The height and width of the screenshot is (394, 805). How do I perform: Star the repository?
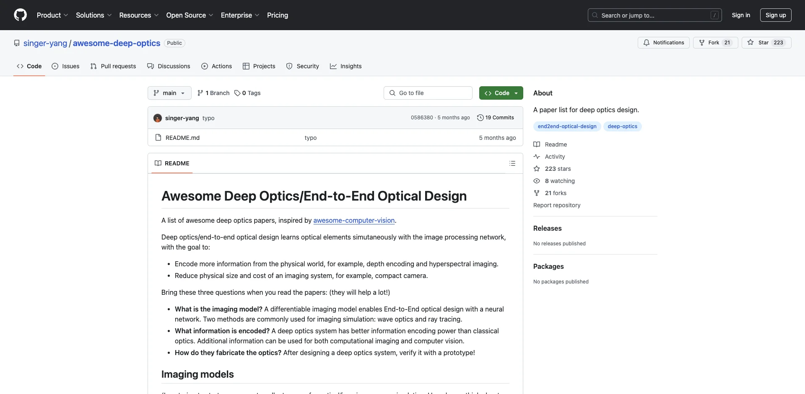pos(766,43)
